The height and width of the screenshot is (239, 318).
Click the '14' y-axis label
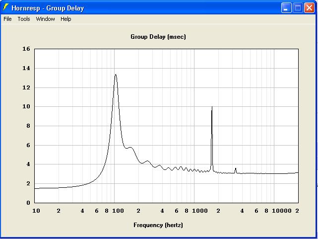[26, 68]
